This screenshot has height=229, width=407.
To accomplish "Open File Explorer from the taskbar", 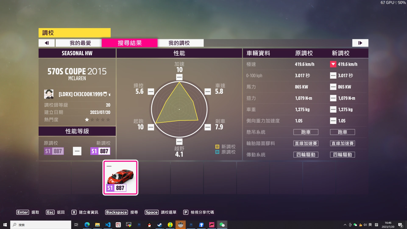I will pyautogui.click(x=97, y=225).
